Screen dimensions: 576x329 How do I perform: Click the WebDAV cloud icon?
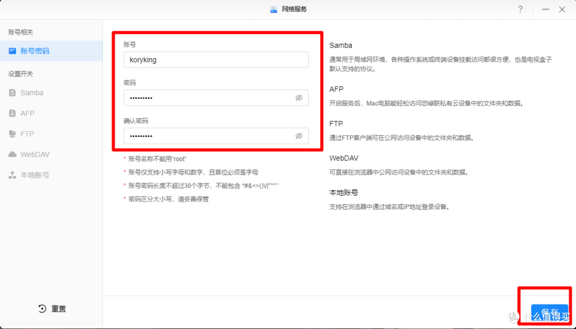[12, 155]
